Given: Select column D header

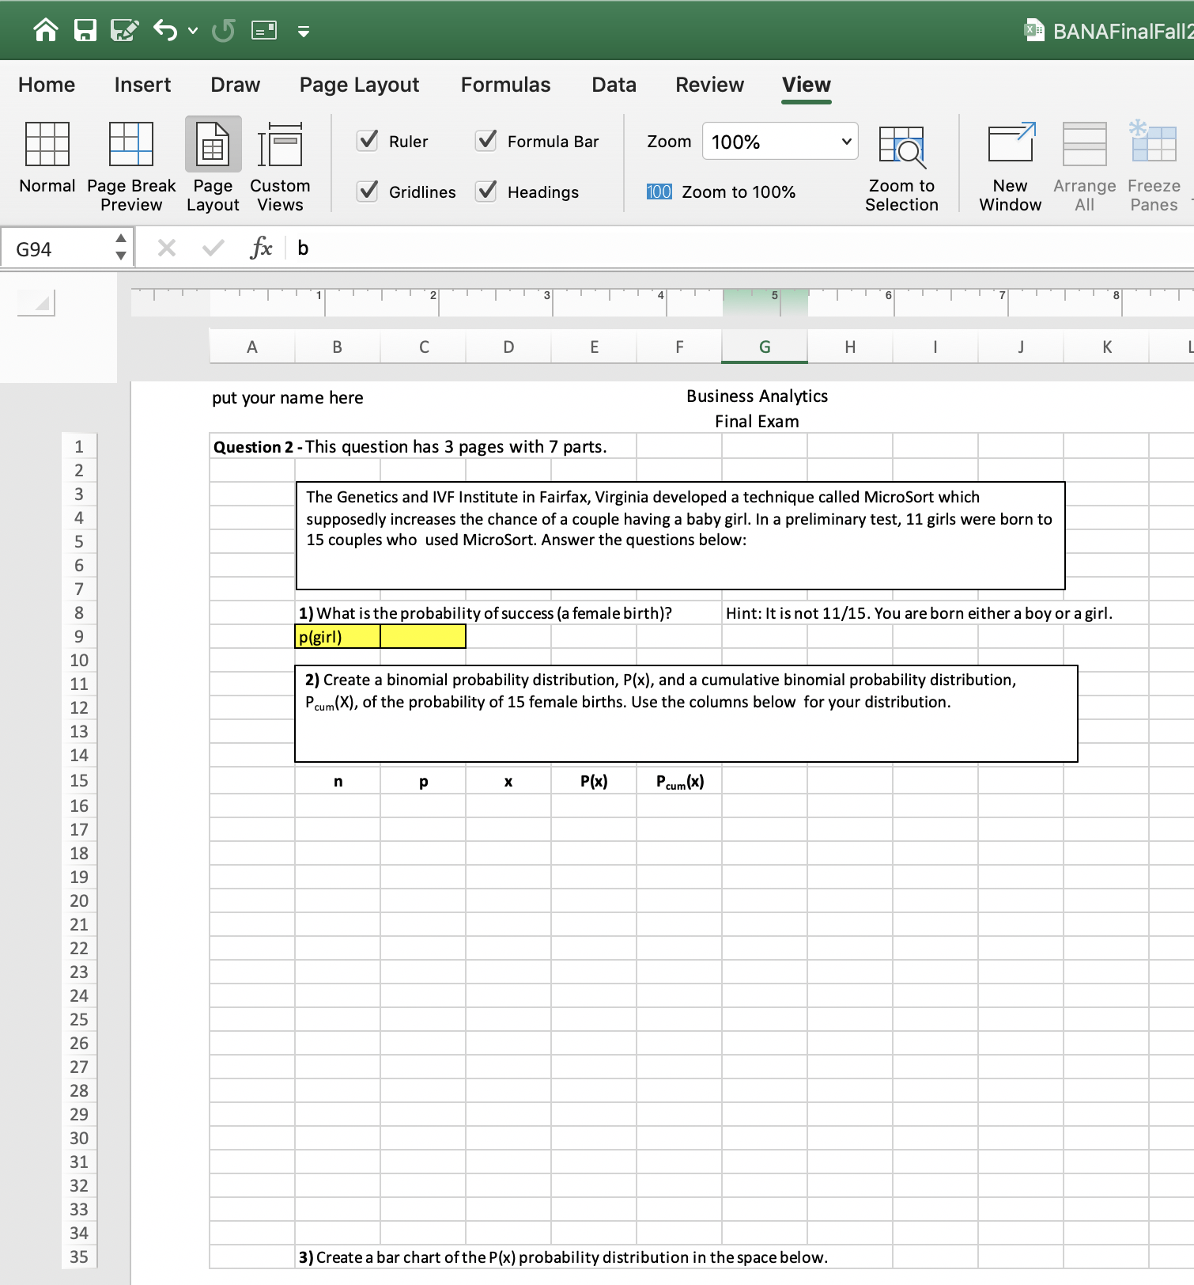Looking at the screenshot, I should 508,347.
